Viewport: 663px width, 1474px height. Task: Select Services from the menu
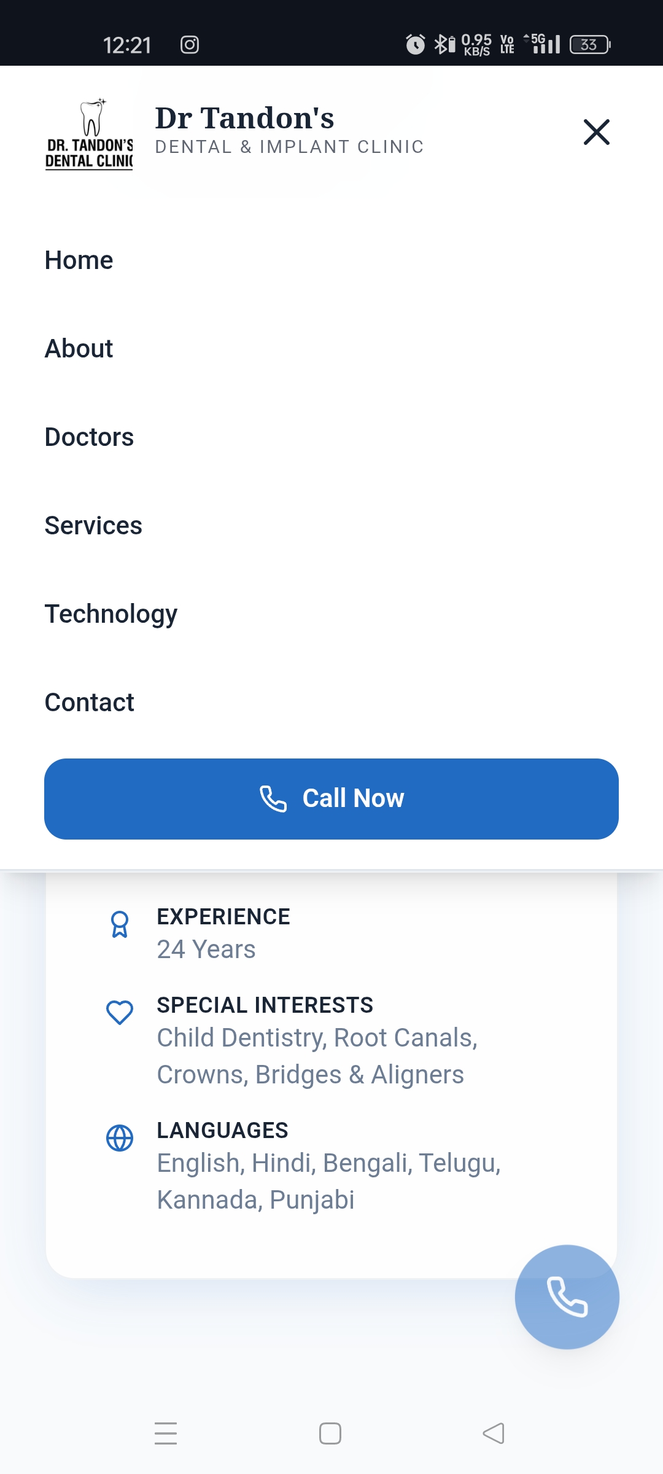pos(93,526)
